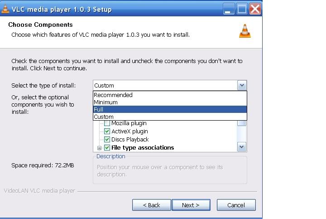Pick Custom from the dropdown list

tap(170, 117)
